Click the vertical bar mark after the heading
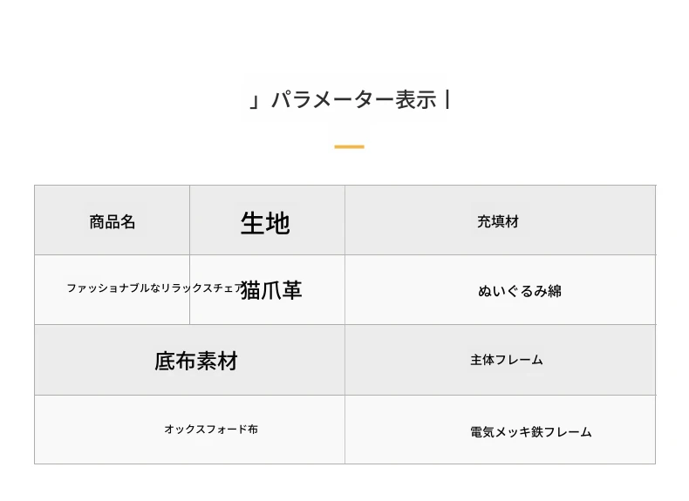This screenshot has width=689, height=501. click(447, 99)
